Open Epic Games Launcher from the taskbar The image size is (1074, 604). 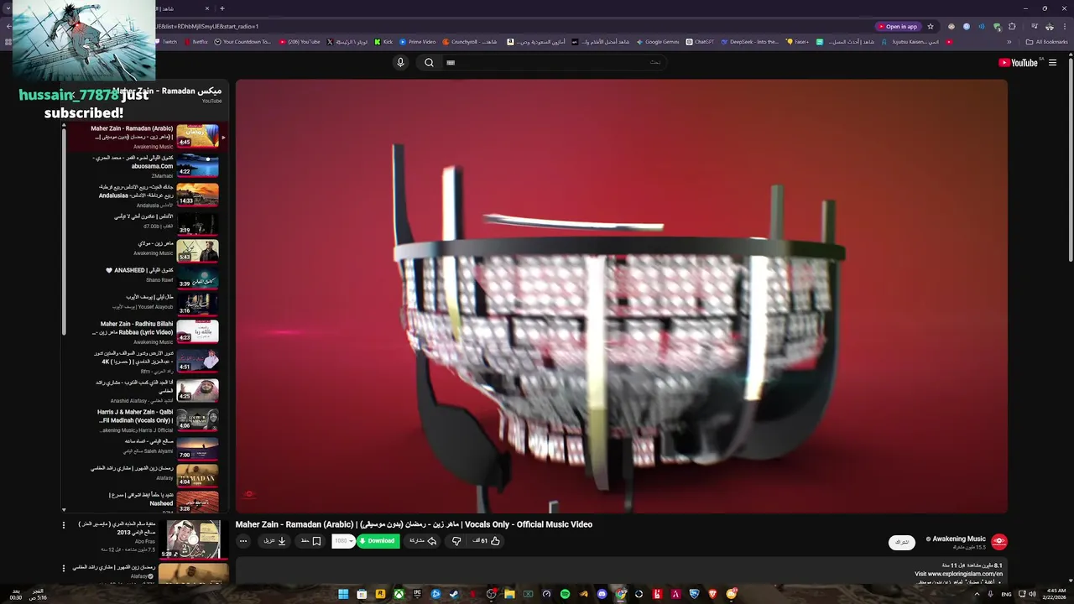[x=417, y=594]
